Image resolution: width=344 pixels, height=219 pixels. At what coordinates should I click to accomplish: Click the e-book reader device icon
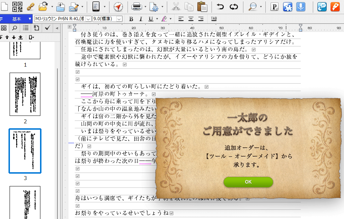[x=96, y=7]
